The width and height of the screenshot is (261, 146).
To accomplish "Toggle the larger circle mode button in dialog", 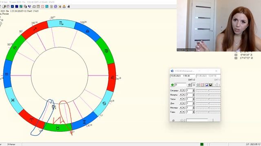I will click(x=198, y=85).
